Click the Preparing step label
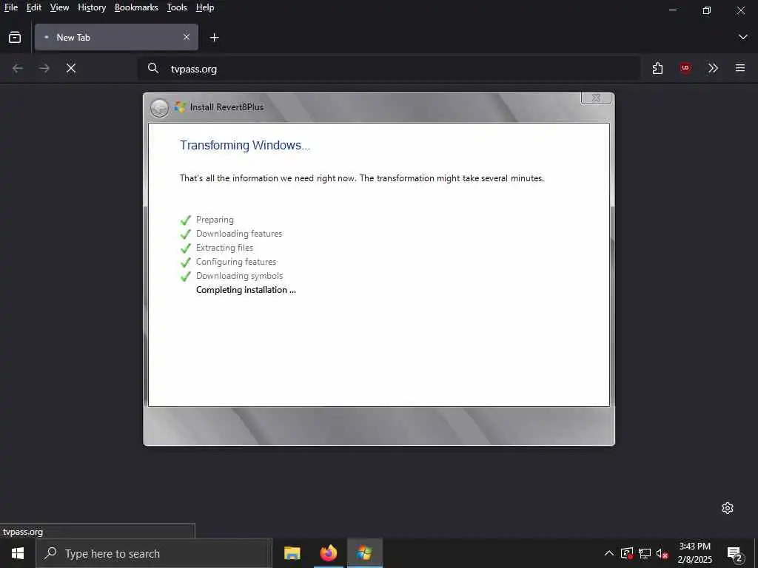The image size is (758, 568). pos(215,220)
